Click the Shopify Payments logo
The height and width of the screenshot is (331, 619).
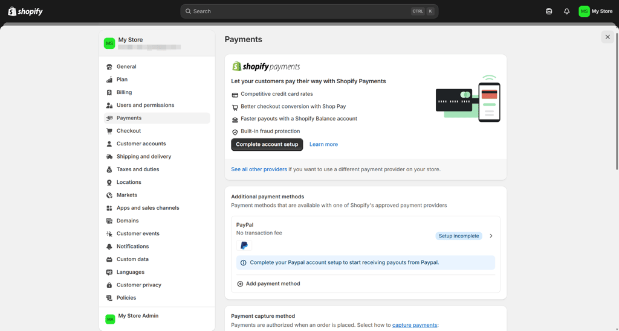point(266,66)
